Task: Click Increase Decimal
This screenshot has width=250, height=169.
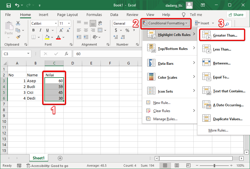Action: tap(115, 37)
